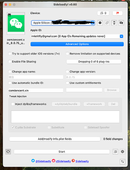Toggle Cydia Substrate checkbox
Screen dimensions: 130x170
13,128
